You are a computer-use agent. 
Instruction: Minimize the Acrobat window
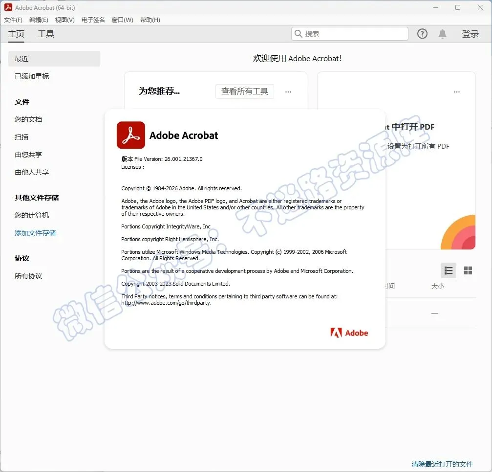tap(435, 7)
